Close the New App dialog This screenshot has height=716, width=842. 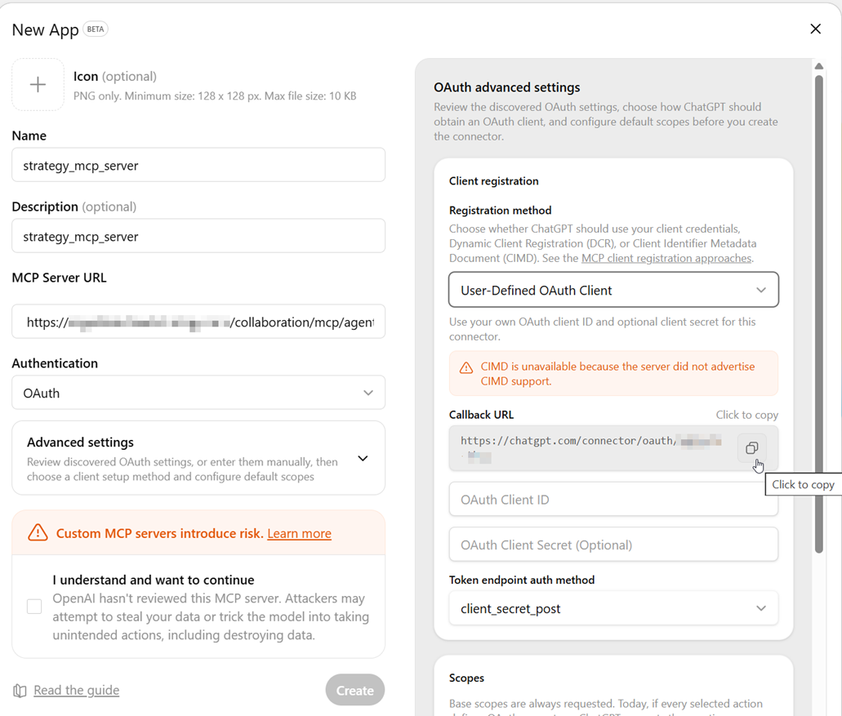click(815, 29)
